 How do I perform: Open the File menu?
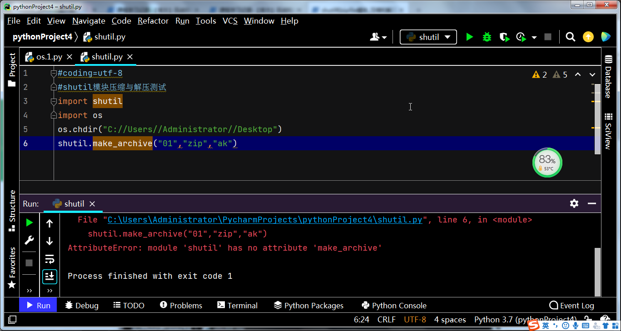coord(14,21)
